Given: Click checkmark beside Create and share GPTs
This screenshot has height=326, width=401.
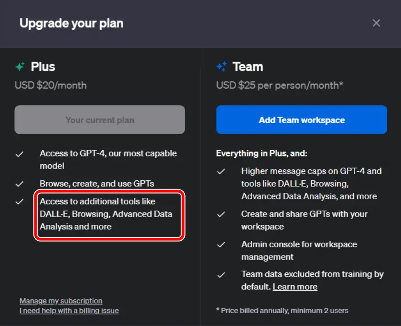Looking at the screenshot, I should pyautogui.click(x=221, y=214).
